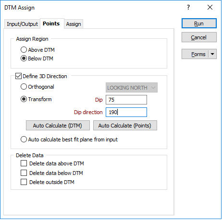Image resolution: width=222 pixels, height=220 pixels.
Task: Select the Below DTM radio option
Action: 24,58
